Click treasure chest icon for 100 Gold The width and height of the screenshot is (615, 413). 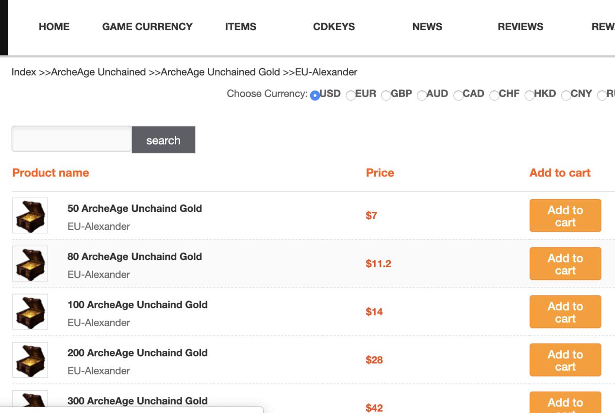tap(30, 312)
